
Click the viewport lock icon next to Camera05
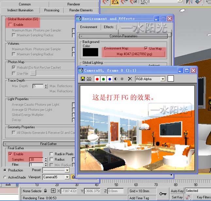click(73, 177)
